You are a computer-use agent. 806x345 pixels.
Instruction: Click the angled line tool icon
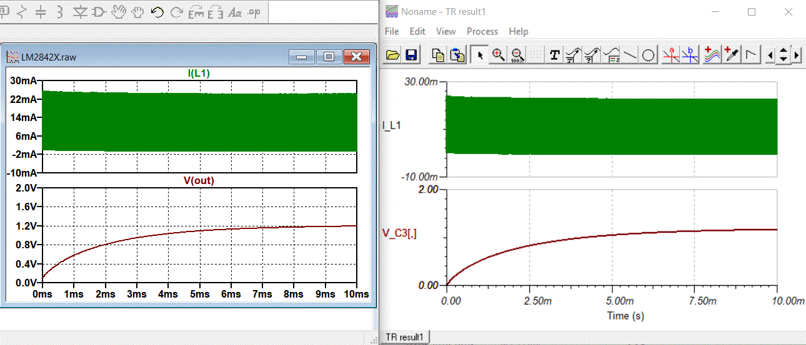click(751, 55)
